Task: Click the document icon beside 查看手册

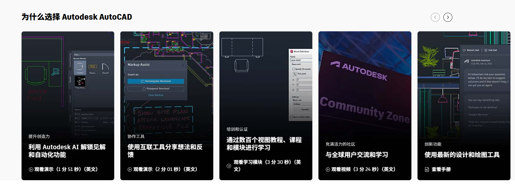Action: [427, 170]
